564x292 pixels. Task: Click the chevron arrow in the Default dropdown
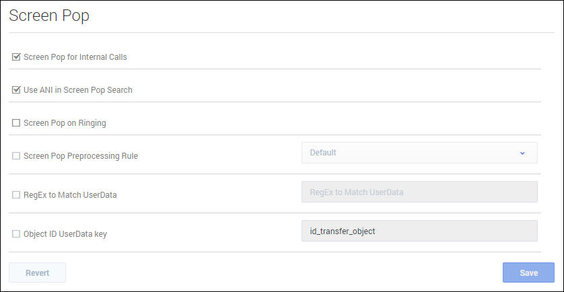(x=522, y=153)
